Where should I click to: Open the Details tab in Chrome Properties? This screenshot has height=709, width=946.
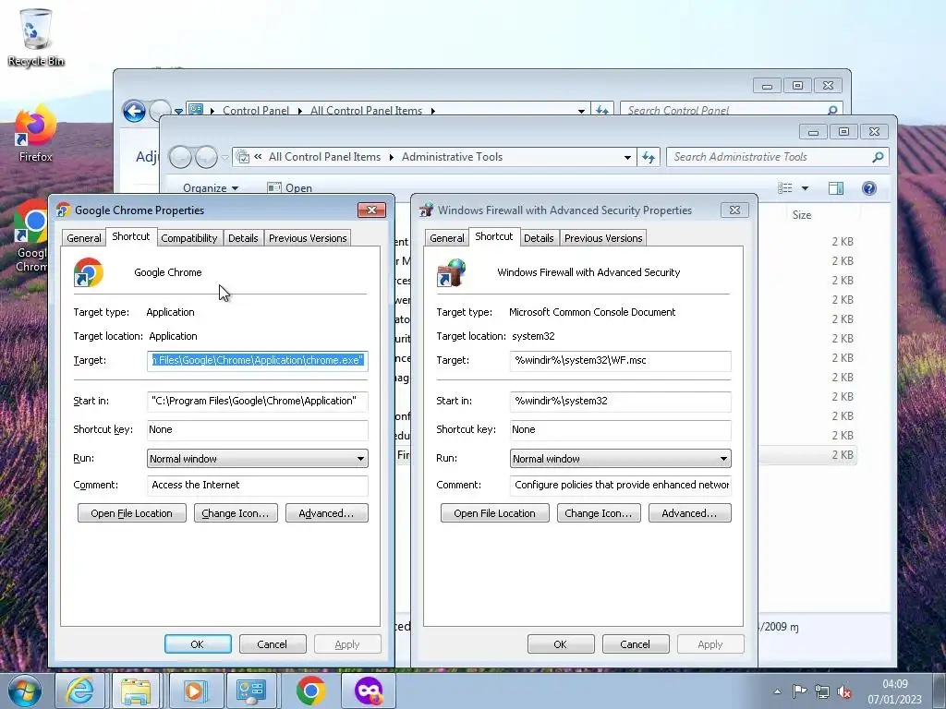coord(243,238)
